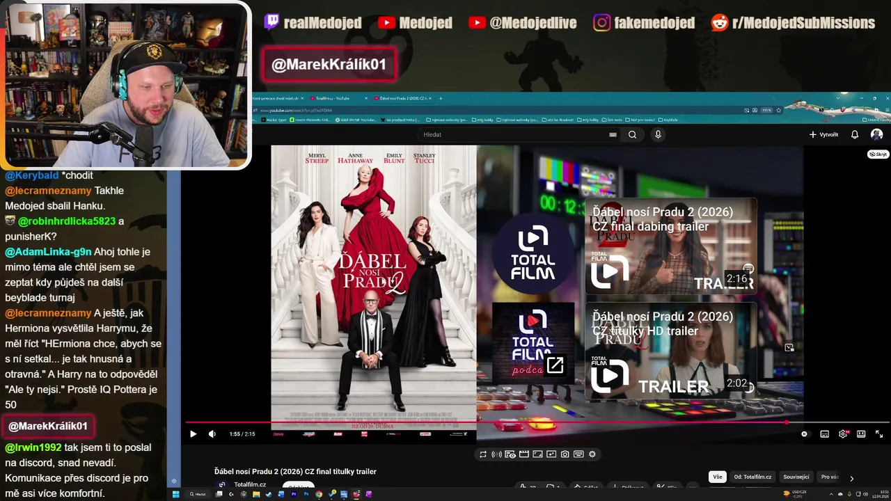
Task: Open Chrome from the taskbar
Action: [x=319, y=494]
